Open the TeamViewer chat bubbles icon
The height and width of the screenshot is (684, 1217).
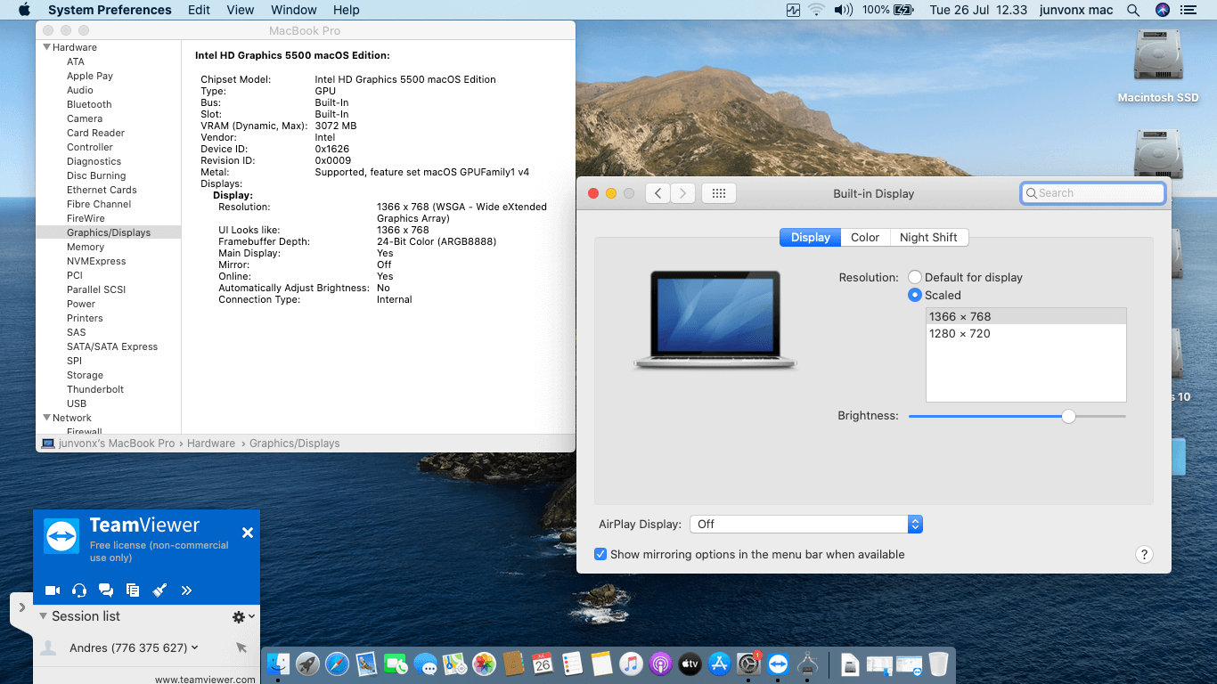(106, 590)
